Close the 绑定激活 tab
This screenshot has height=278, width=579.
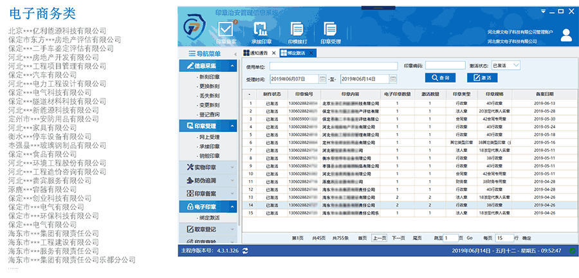pos(310,53)
